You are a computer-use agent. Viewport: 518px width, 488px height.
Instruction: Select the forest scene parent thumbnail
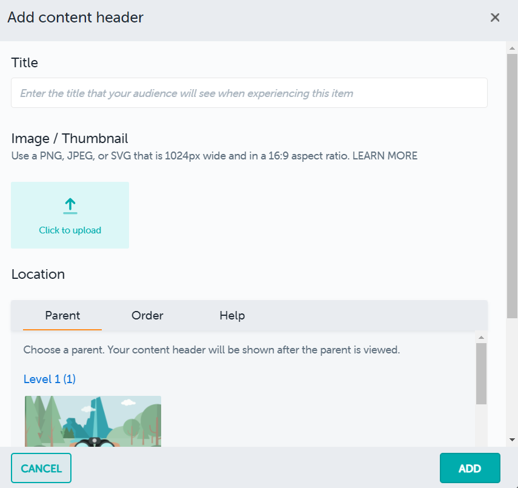coord(92,421)
